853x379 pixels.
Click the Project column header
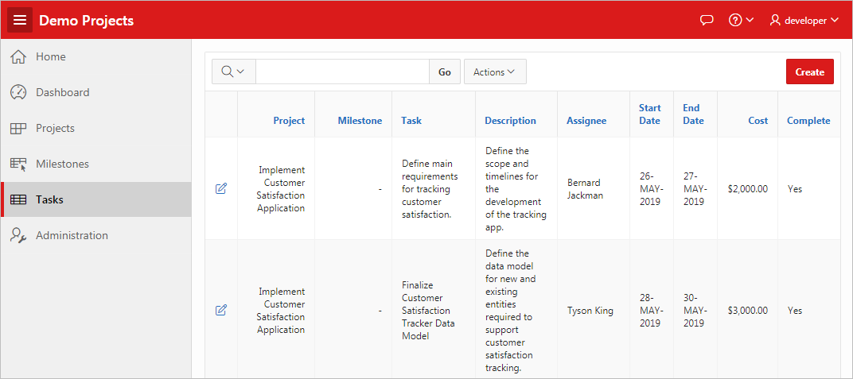point(289,121)
